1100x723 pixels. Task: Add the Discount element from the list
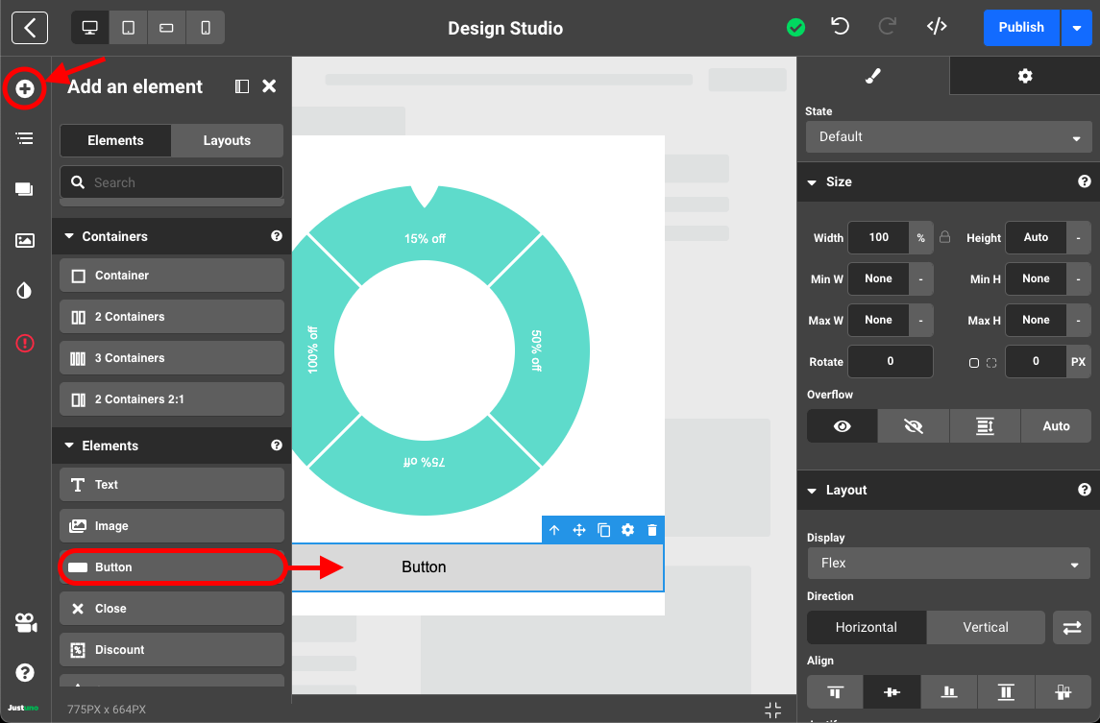172,650
